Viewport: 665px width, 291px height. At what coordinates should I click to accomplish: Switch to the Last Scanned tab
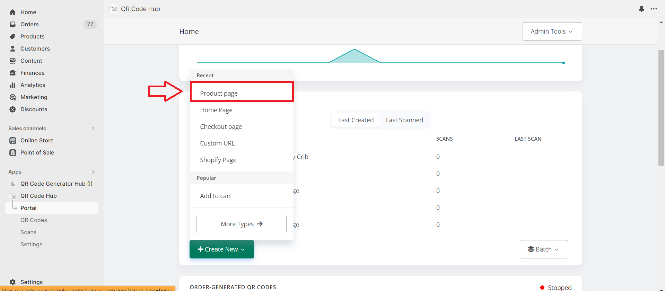tap(404, 120)
